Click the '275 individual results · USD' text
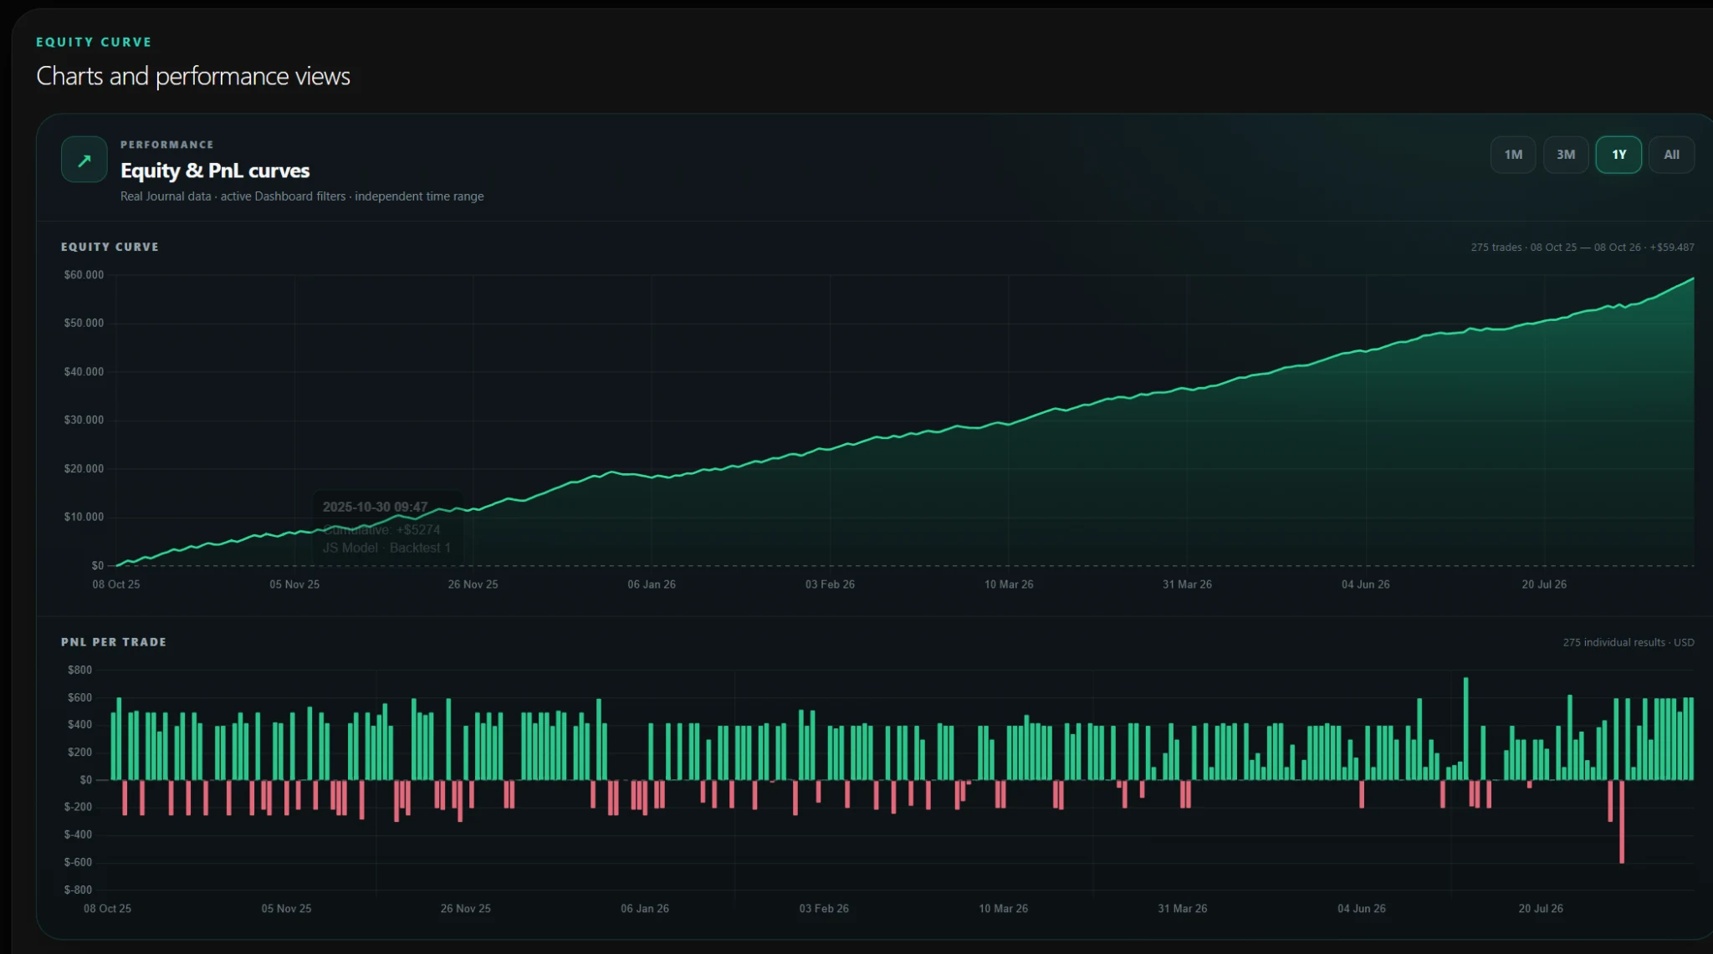 point(1629,642)
